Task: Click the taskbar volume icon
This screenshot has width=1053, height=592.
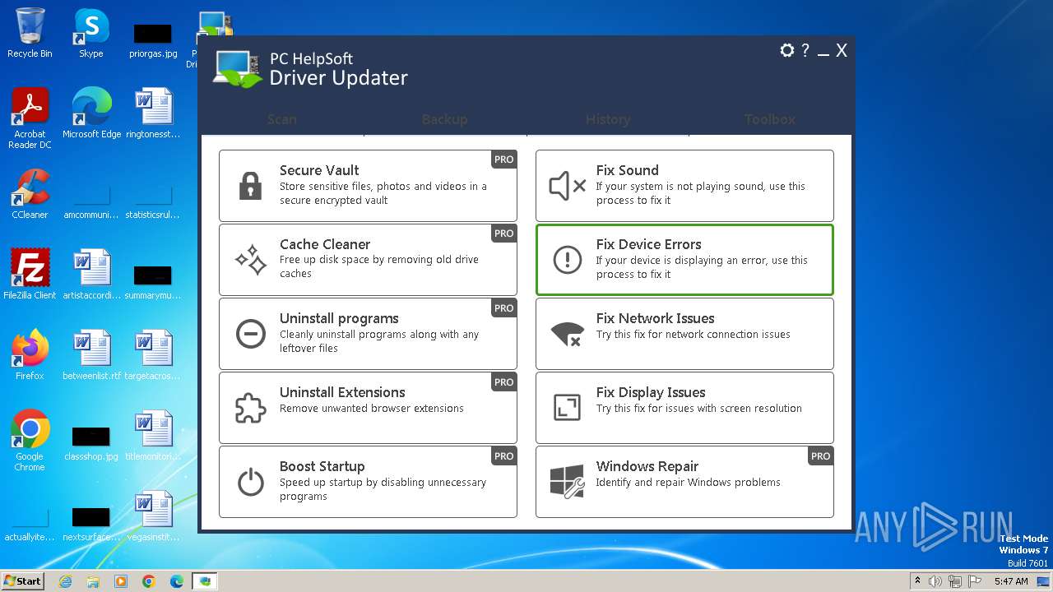Action: coord(935,581)
